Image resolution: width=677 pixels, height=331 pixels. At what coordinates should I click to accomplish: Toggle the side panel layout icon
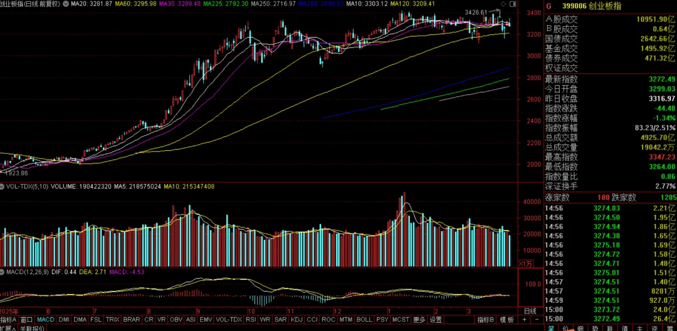[x=513, y=4]
